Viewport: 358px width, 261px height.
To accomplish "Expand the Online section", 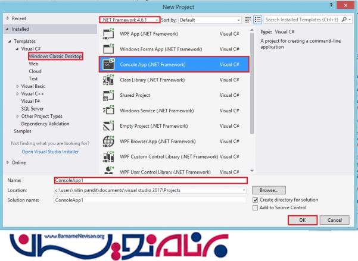I will (x=8, y=162).
